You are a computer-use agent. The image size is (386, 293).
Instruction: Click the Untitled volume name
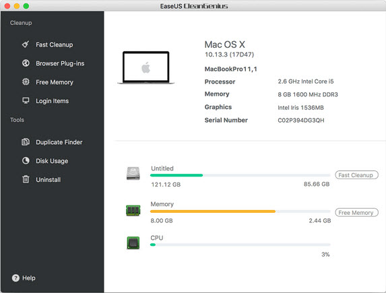coord(162,168)
